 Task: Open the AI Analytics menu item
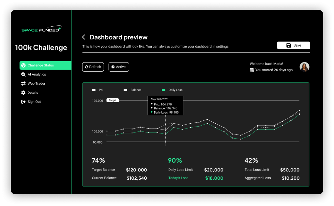pyautogui.click(x=37, y=75)
